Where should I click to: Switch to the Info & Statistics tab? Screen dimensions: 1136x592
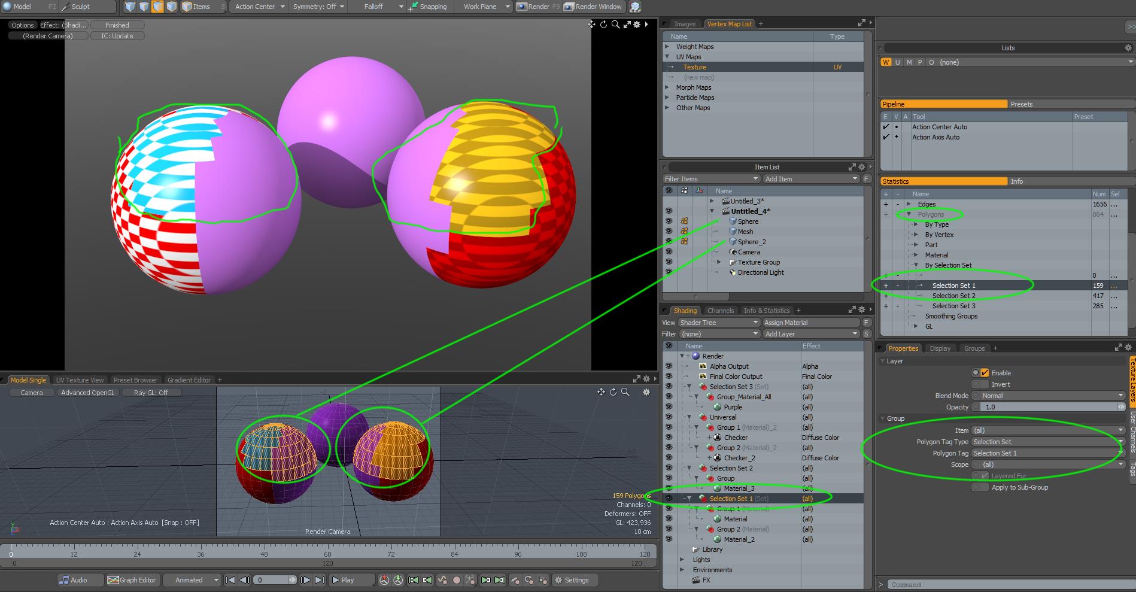pyautogui.click(x=767, y=311)
